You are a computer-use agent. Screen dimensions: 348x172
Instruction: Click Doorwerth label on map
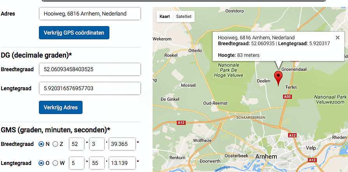[x=210, y=161]
